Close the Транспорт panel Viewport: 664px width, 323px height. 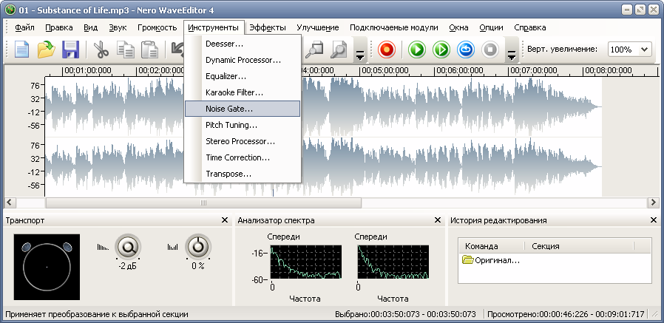(x=225, y=220)
